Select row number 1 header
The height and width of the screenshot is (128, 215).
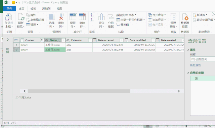point(16,45)
